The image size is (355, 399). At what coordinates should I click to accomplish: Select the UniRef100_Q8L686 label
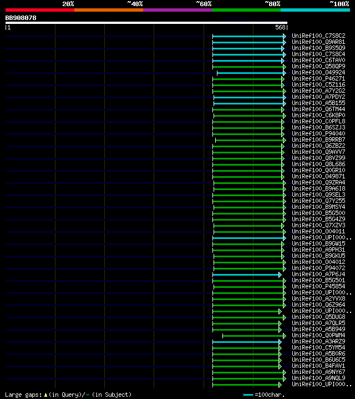pos(318,164)
